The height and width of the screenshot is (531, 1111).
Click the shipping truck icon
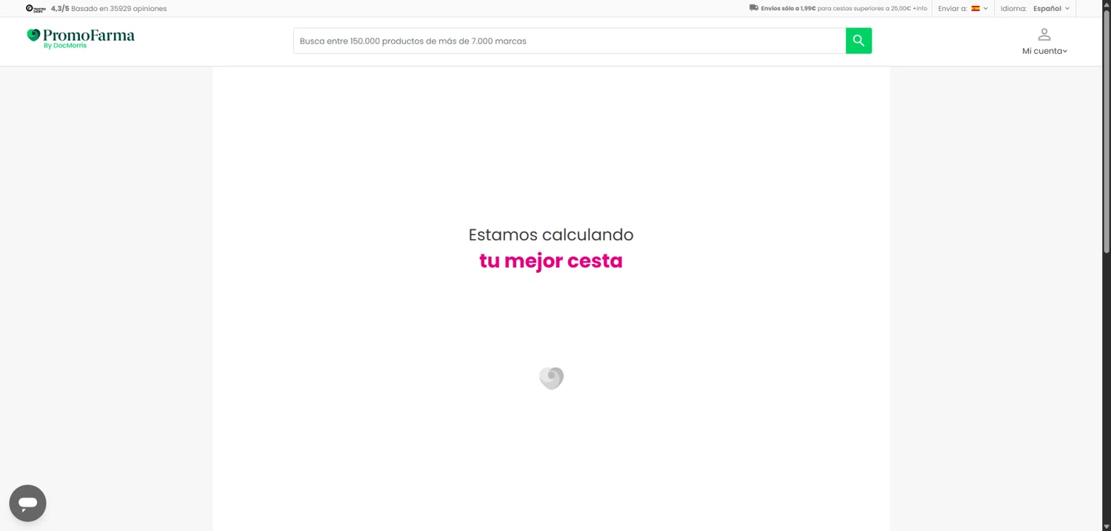pyautogui.click(x=754, y=8)
